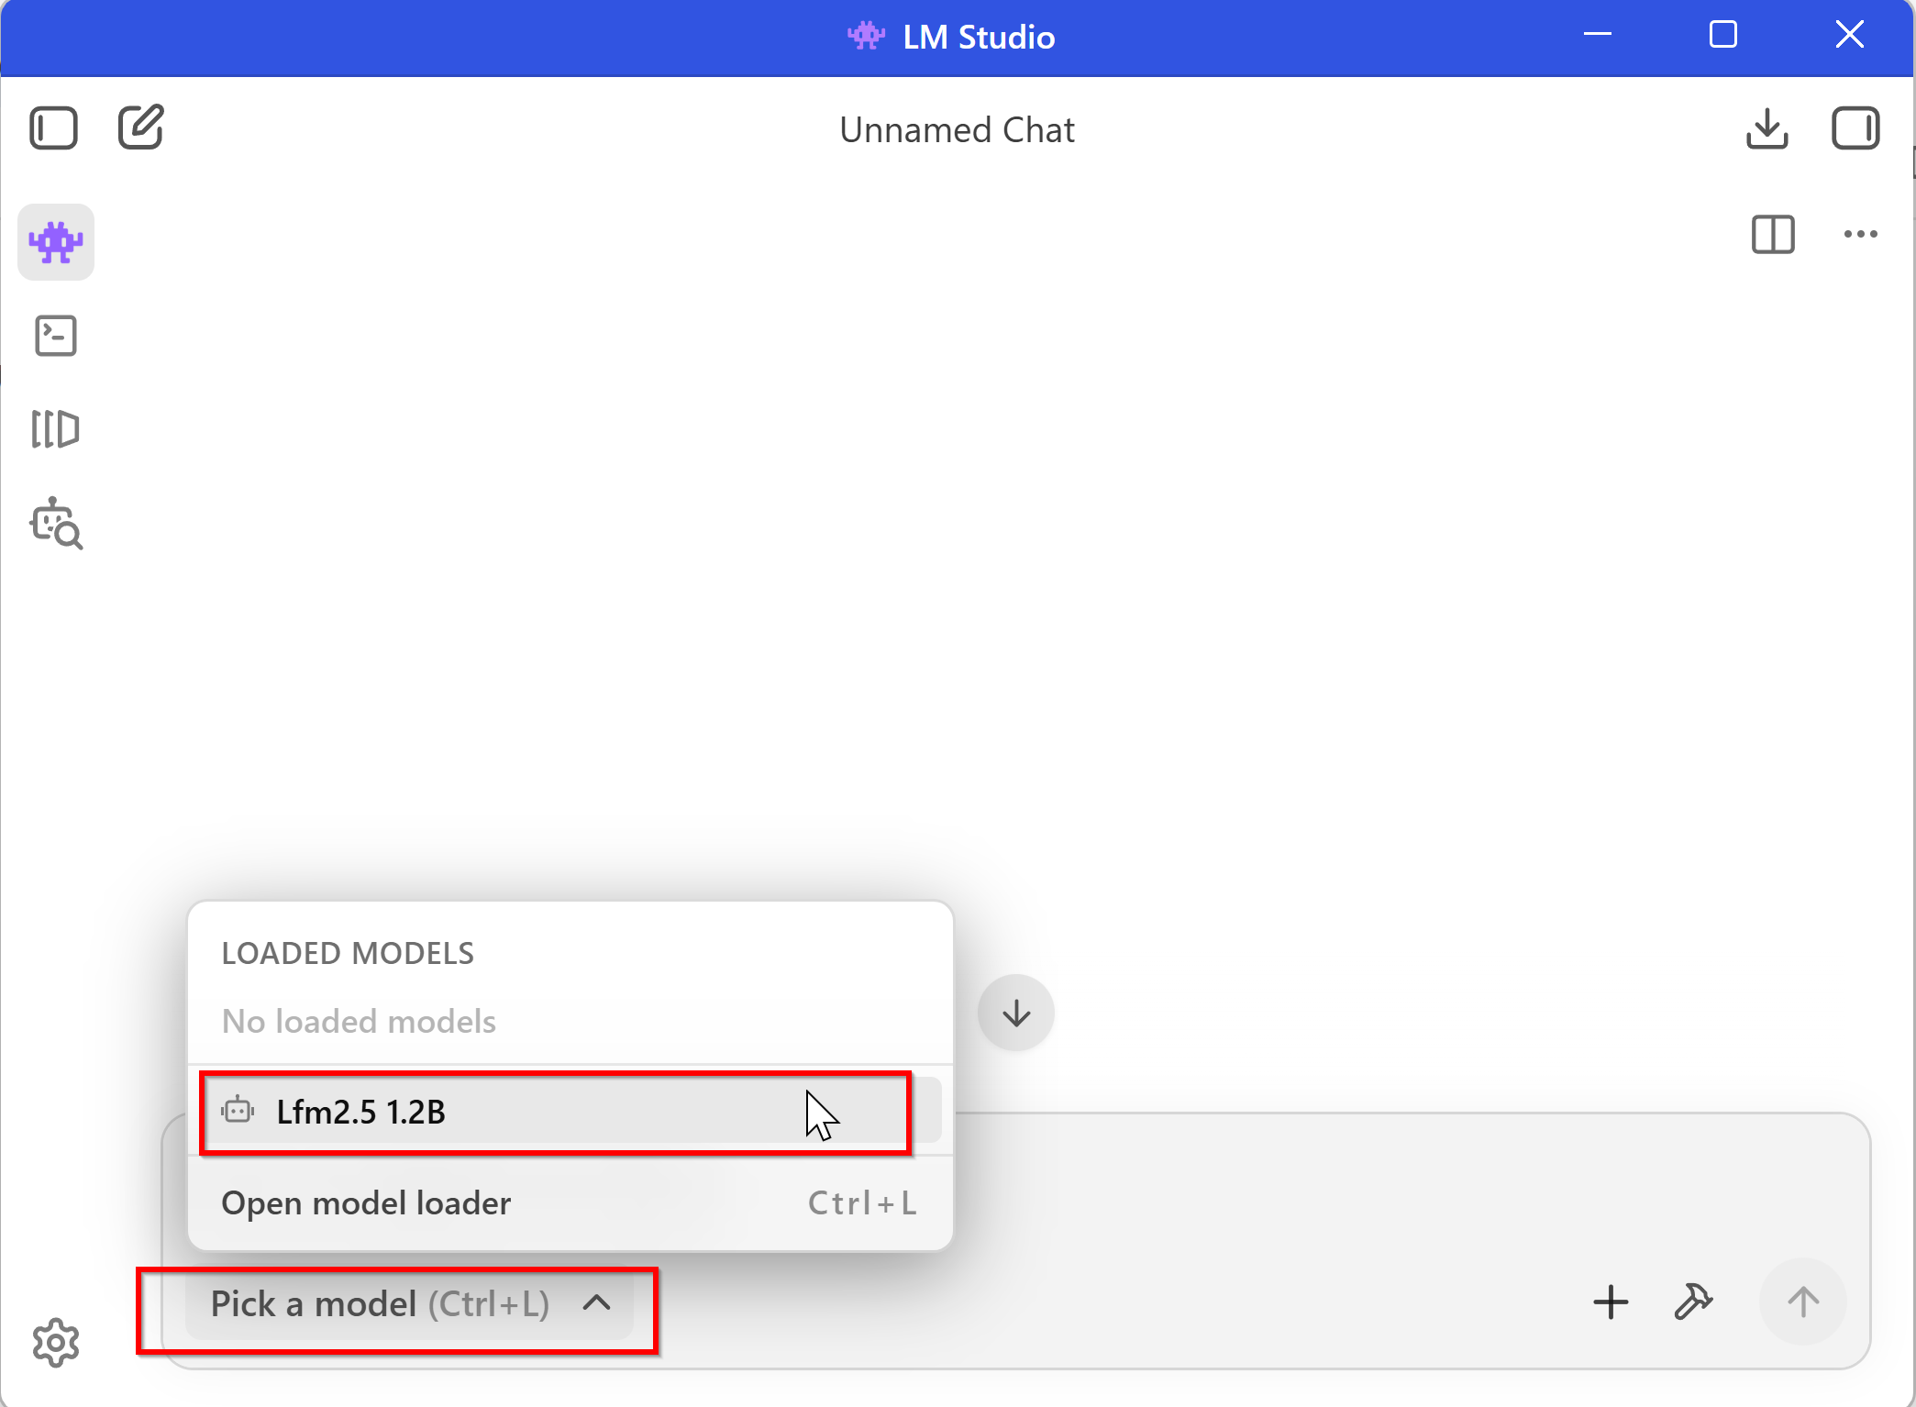The image size is (1916, 1407).
Task: Toggle split view layout icon
Action: pos(1772,235)
